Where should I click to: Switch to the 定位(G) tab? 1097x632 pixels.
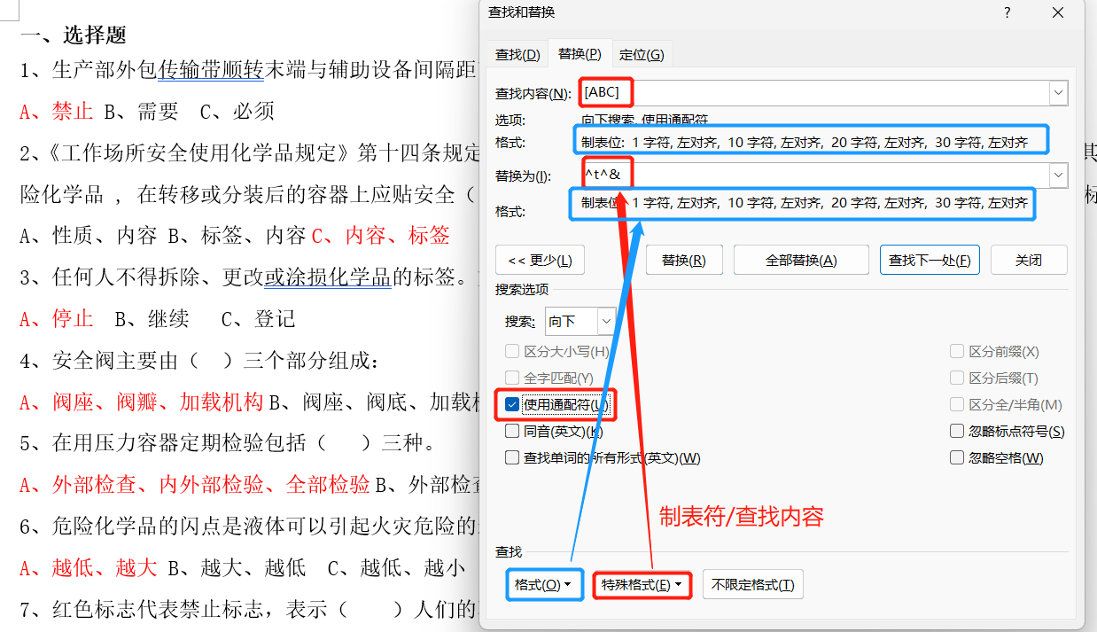point(642,54)
